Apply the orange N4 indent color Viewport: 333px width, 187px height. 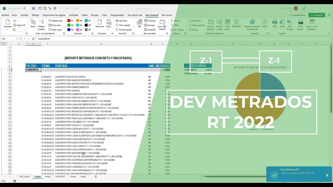(x=79, y=21)
